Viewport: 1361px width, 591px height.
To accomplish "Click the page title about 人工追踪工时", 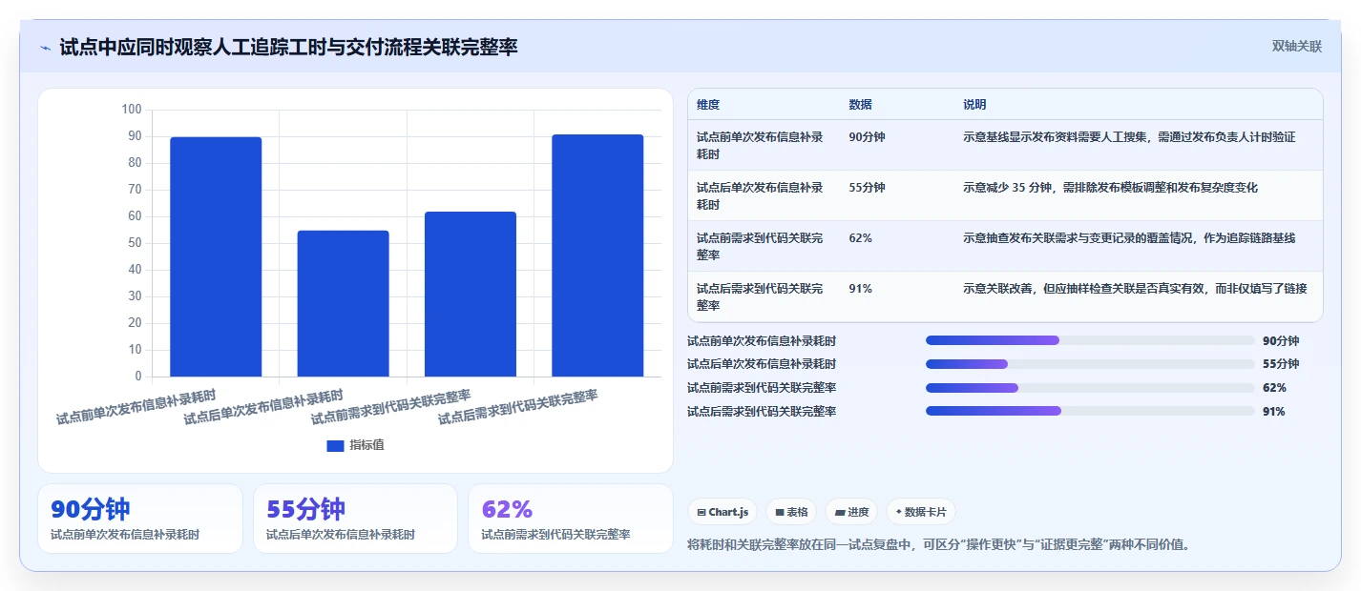I will (288, 47).
